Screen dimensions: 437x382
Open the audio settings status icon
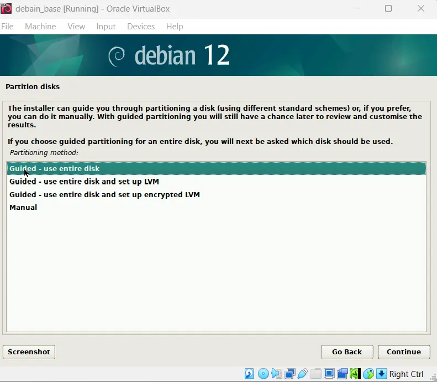(276, 374)
